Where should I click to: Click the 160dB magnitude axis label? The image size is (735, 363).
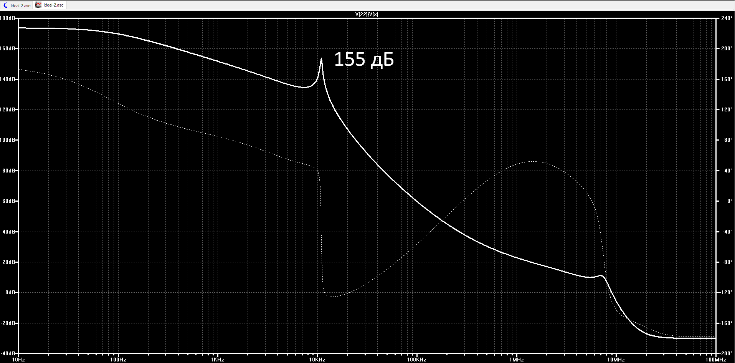pos(8,49)
